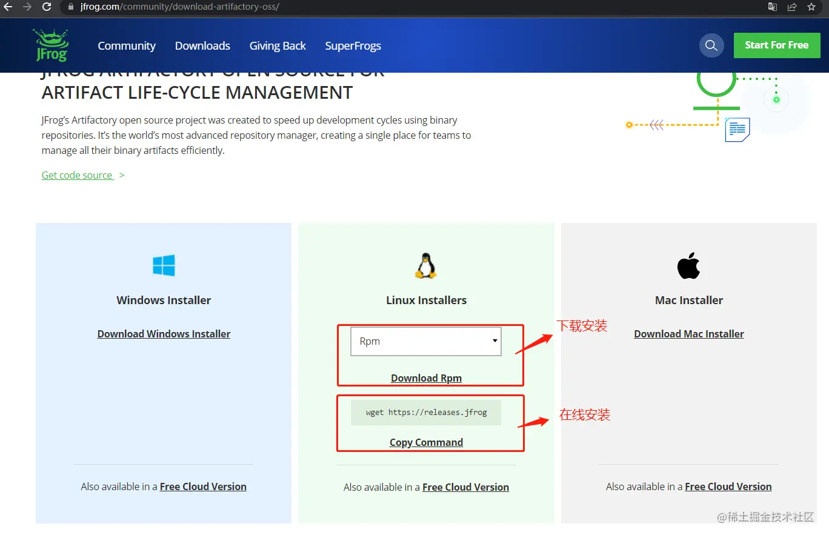Open Free Cloud Version link under Mac
The width and height of the screenshot is (829, 538).
click(728, 487)
